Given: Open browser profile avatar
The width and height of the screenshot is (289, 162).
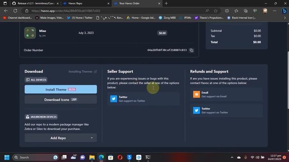Looking at the screenshot, I should 265,11.
